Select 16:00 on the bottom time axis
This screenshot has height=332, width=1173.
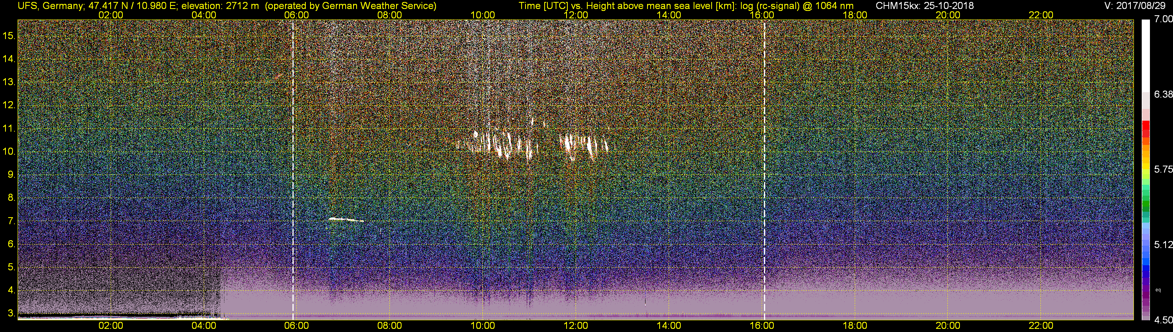coord(762,326)
